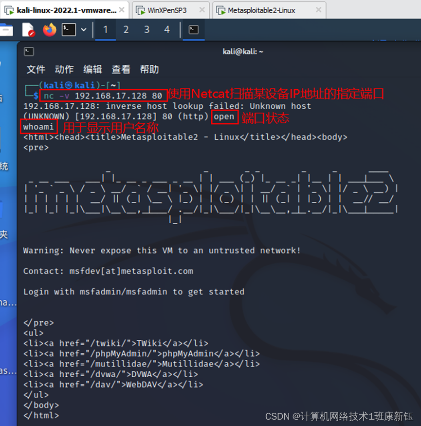Viewport: 421px width, 426px height.
Task: Open the 动作 menu in terminal
Action: pyautogui.click(x=64, y=70)
